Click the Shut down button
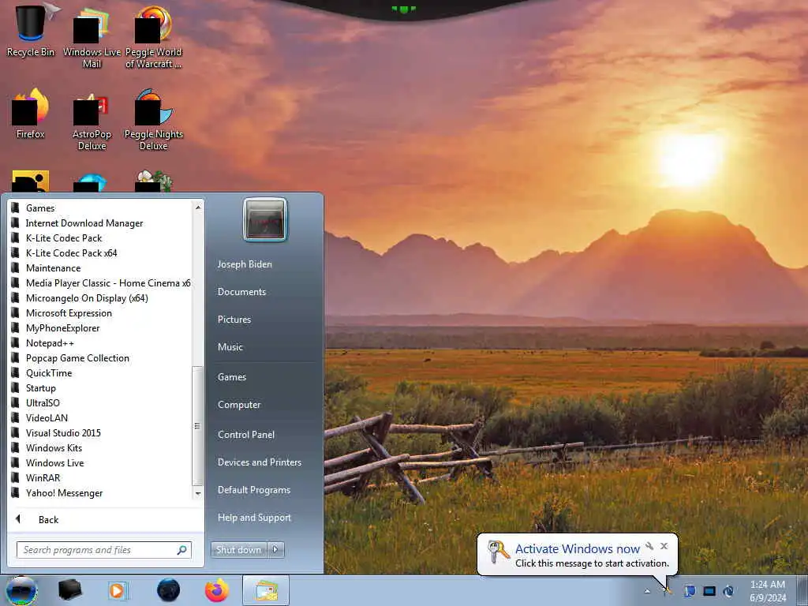 pos(238,549)
